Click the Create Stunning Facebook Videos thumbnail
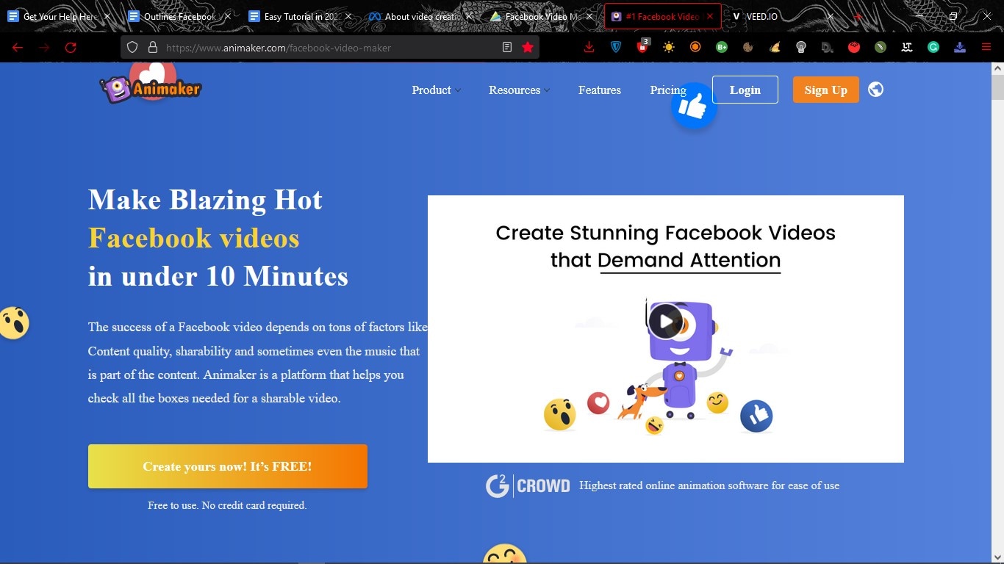Image resolution: width=1004 pixels, height=564 pixels. 666,329
